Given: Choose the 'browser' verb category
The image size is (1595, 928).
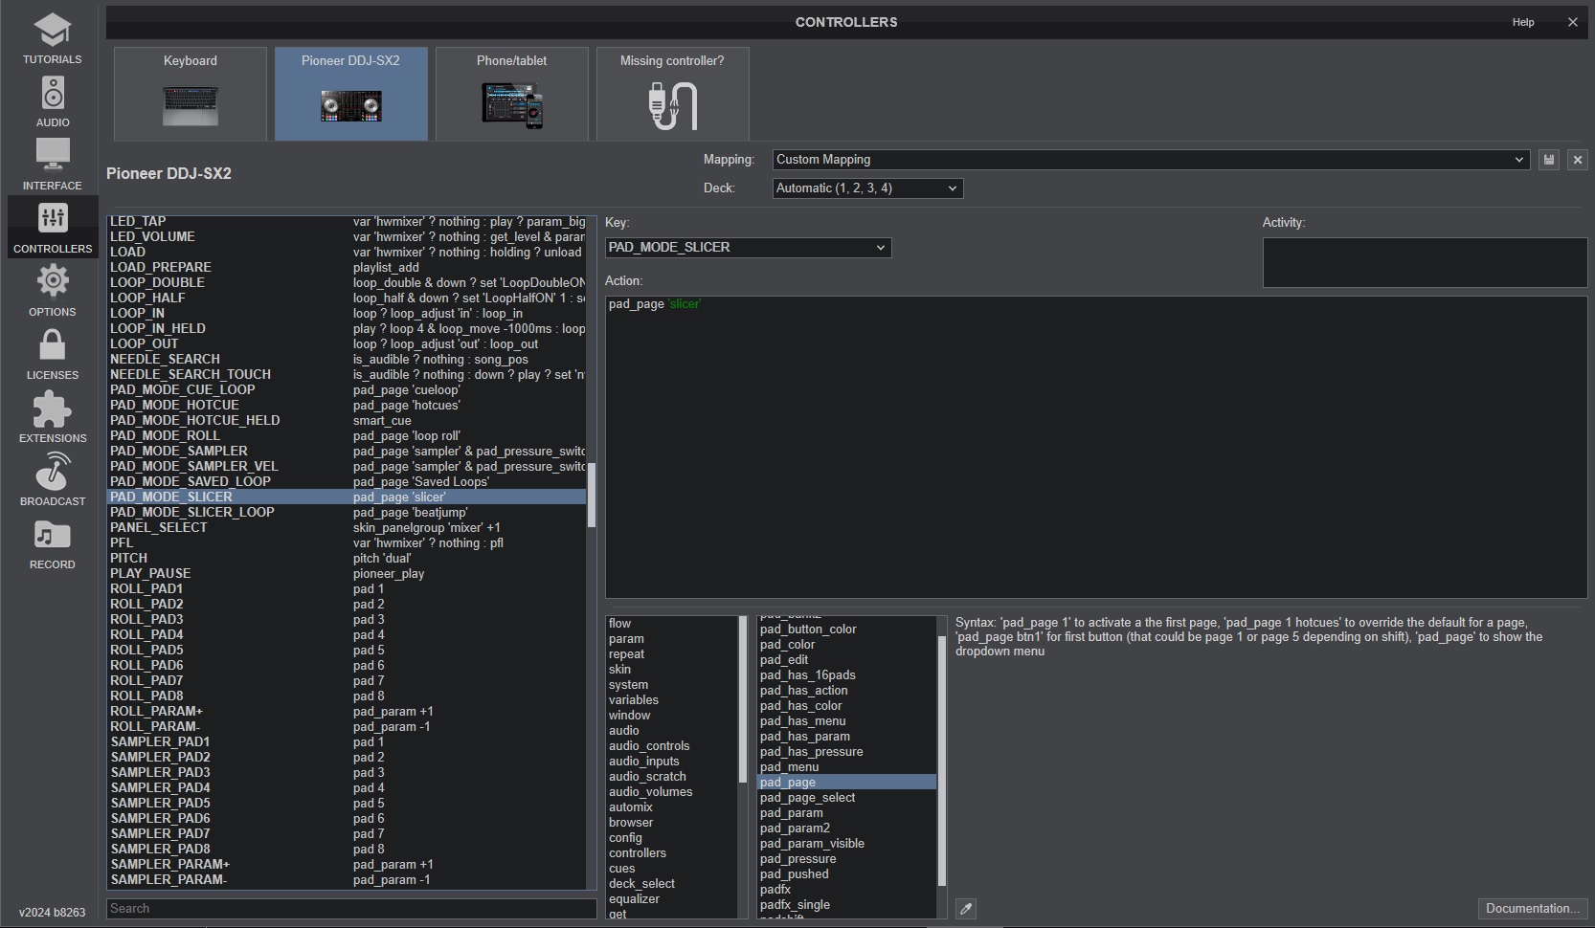Looking at the screenshot, I should (672, 823).
